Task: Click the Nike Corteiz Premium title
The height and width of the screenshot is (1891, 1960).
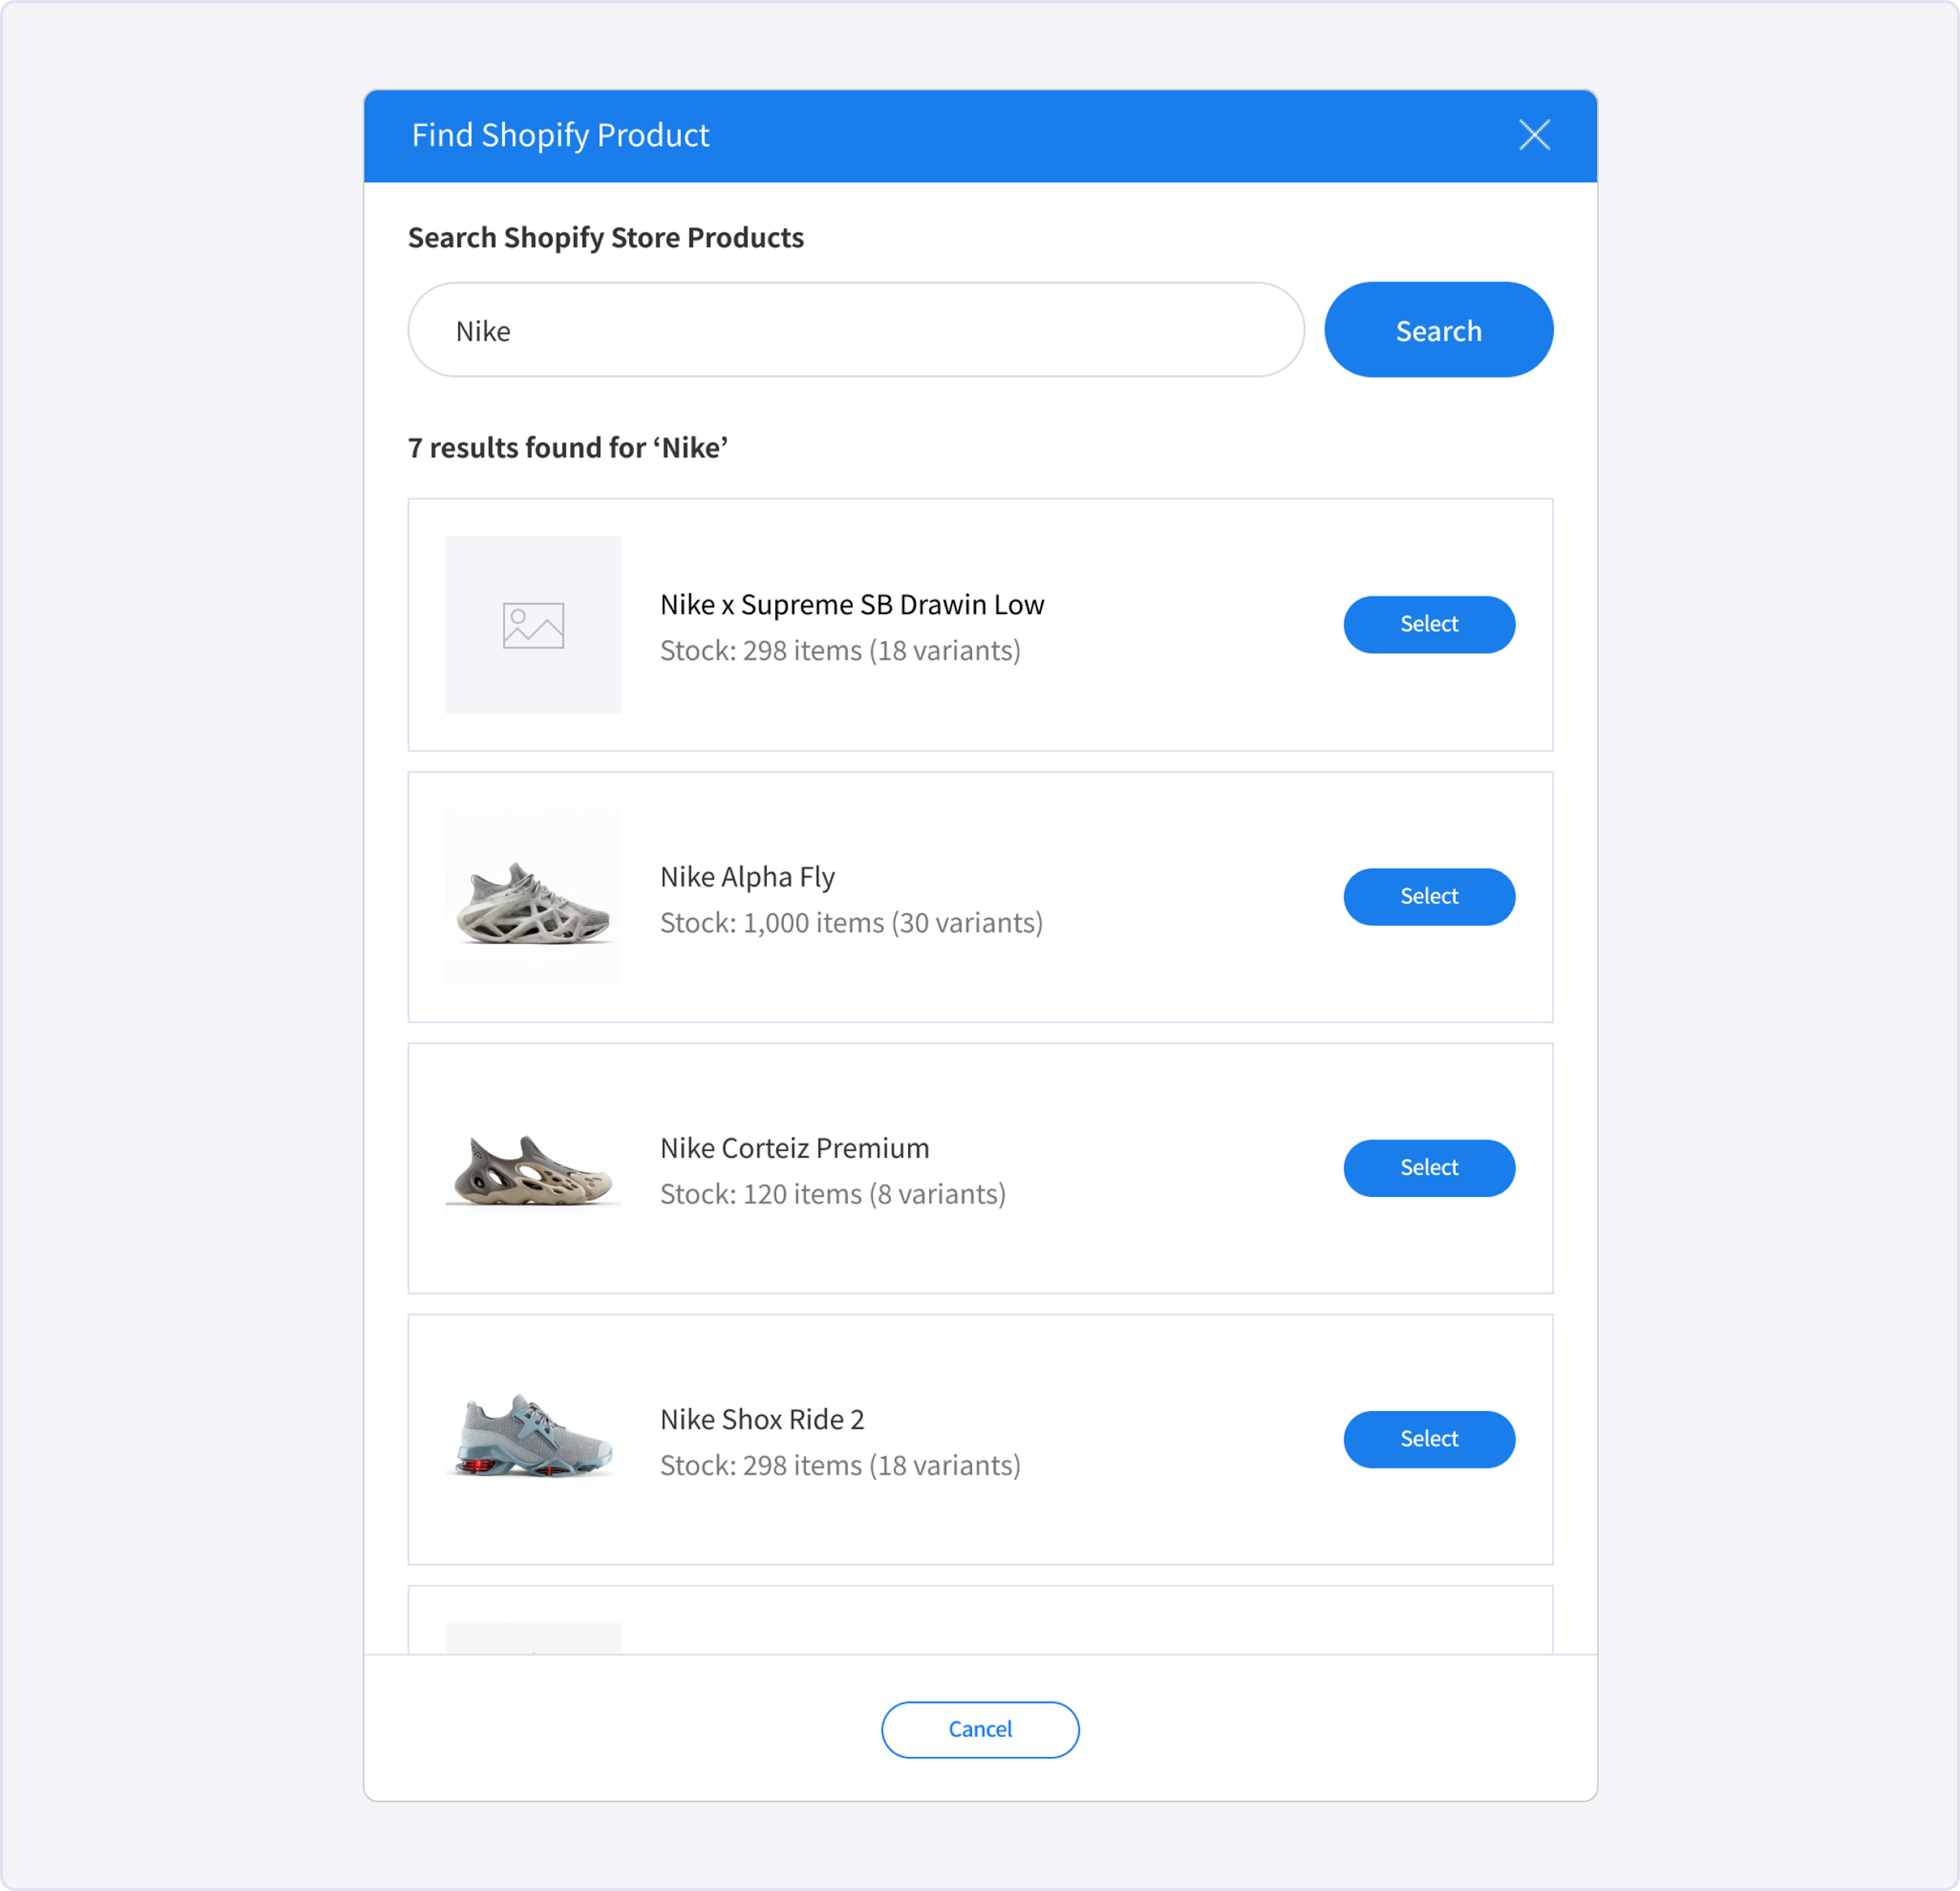Action: coord(794,1147)
